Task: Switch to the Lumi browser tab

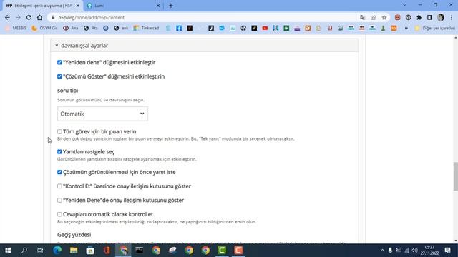Action: pos(122,6)
